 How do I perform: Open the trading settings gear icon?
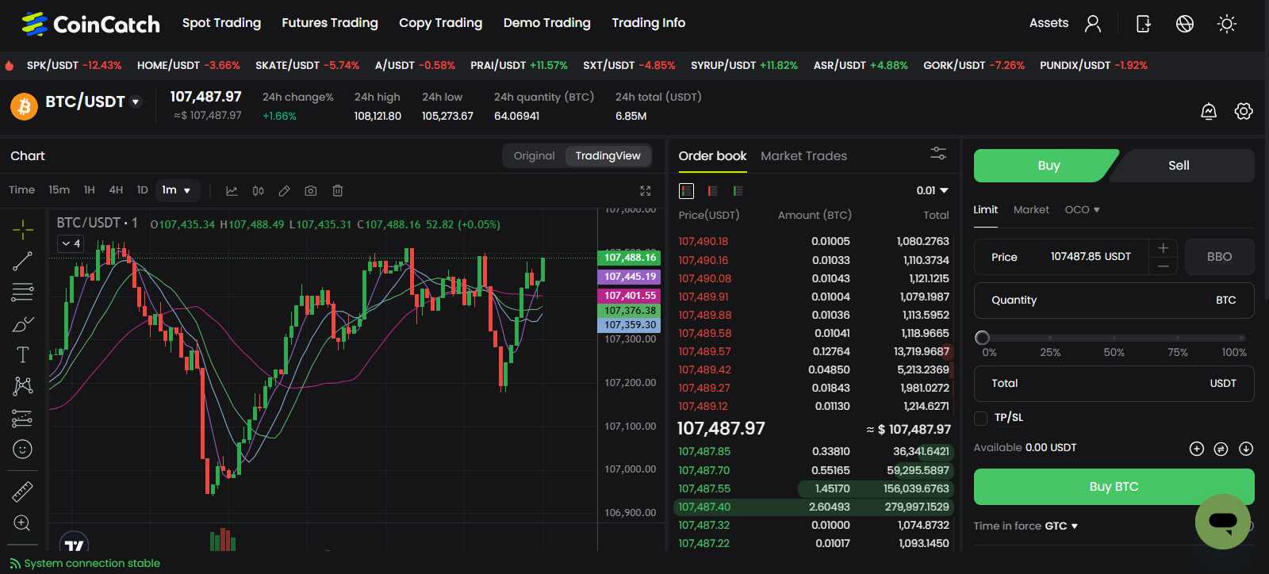click(1244, 111)
